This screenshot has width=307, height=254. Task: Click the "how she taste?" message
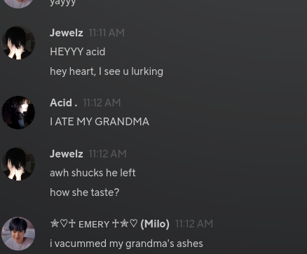[x=85, y=192]
